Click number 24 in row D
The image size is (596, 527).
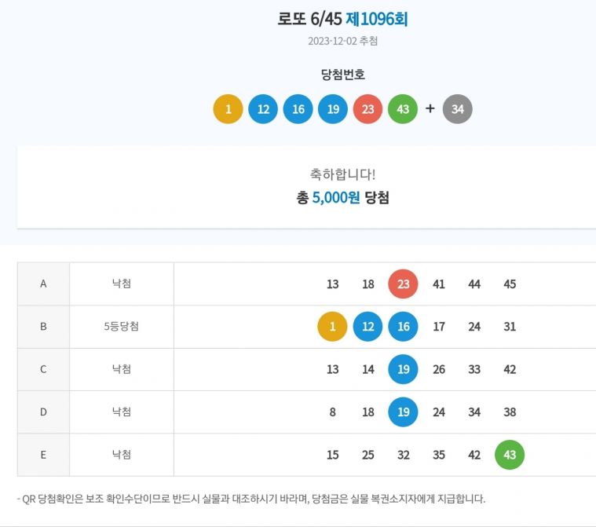[x=439, y=412]
